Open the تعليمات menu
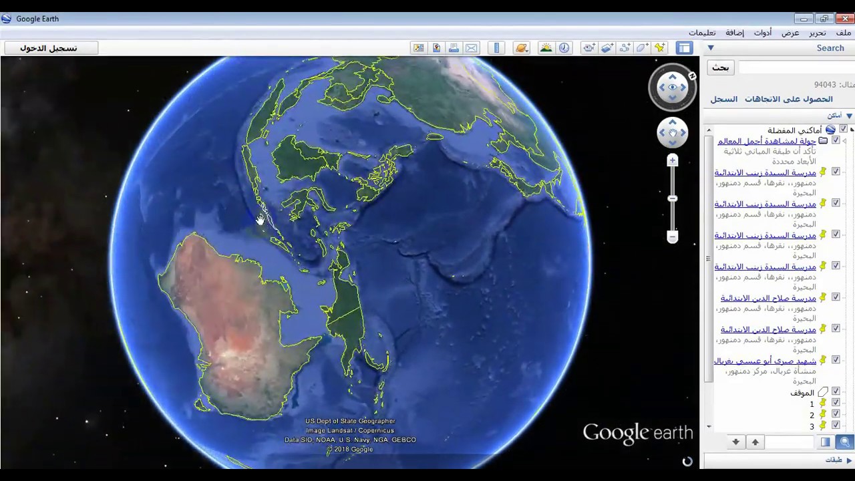The height and width of the screenshot is (481, 855). coord(702,33)
